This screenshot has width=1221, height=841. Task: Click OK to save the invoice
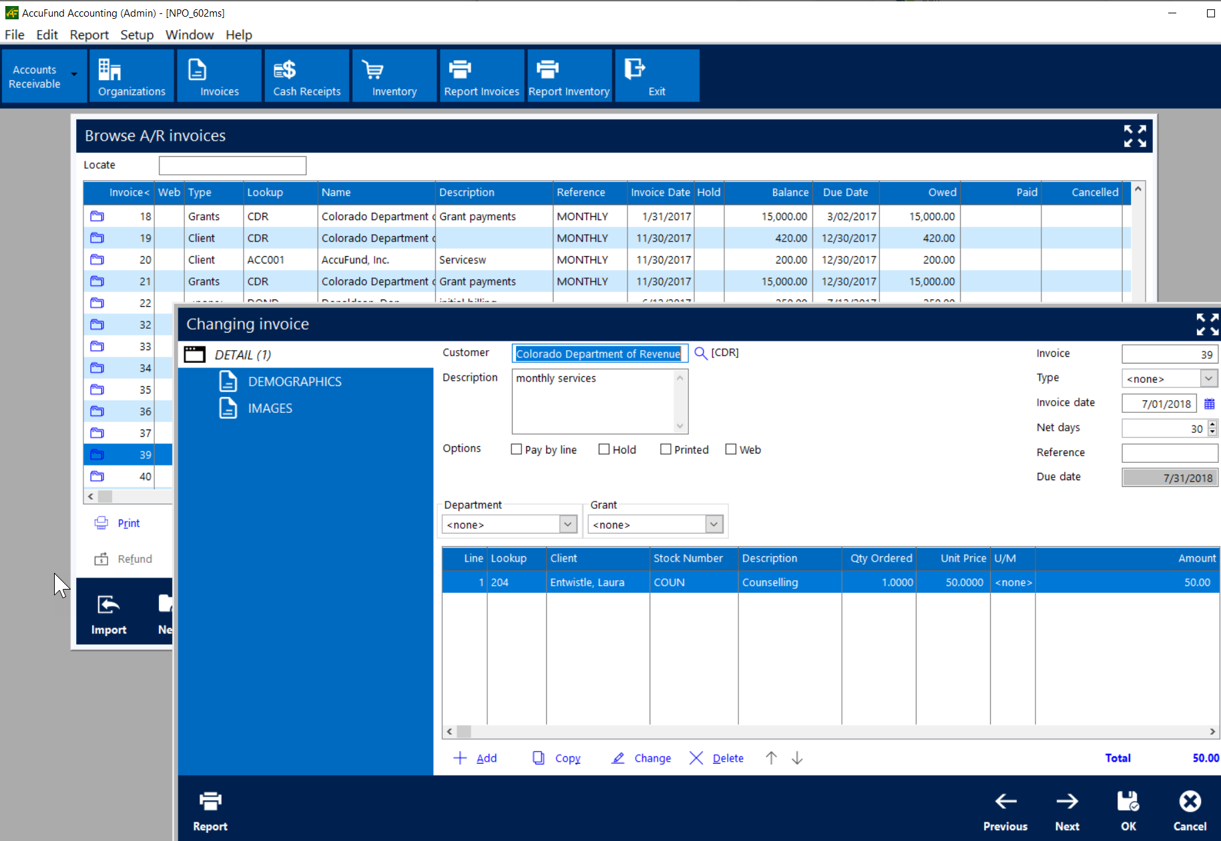point(1128,810)
